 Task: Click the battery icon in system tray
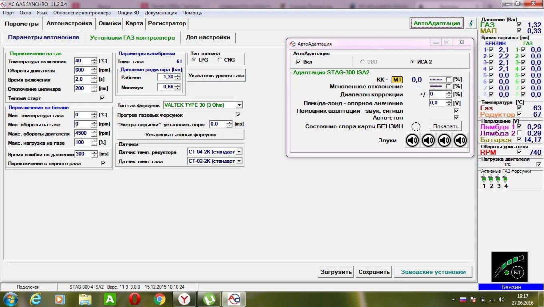tap(482, 299)
